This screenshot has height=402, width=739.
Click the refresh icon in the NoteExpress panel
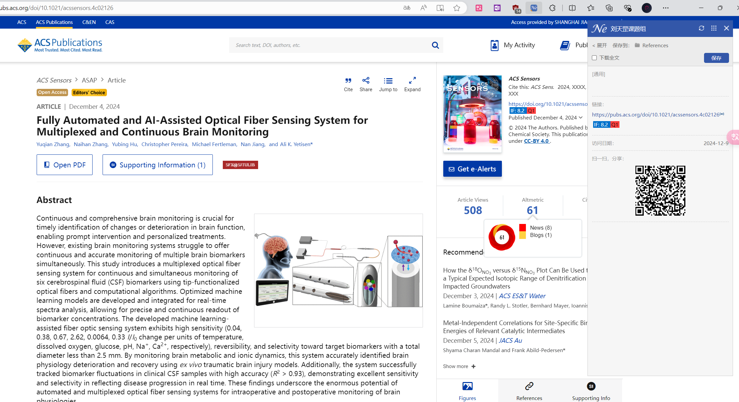701,28
